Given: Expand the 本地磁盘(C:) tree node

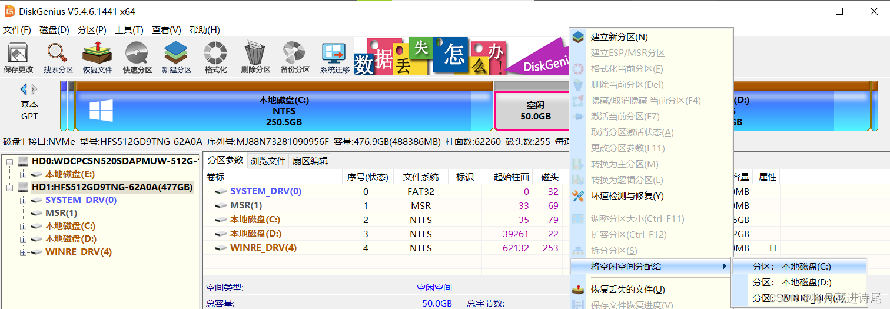Looking at the screenshot, I should click(23, 226).
